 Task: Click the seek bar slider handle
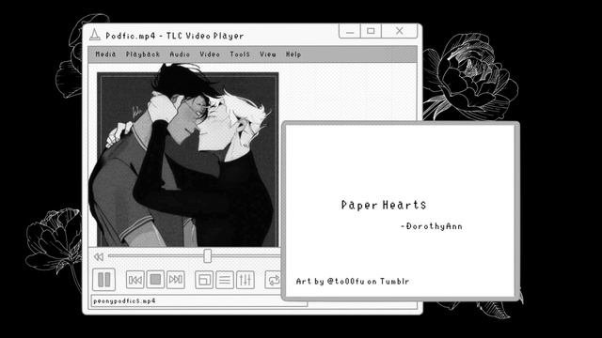[208, 256]
